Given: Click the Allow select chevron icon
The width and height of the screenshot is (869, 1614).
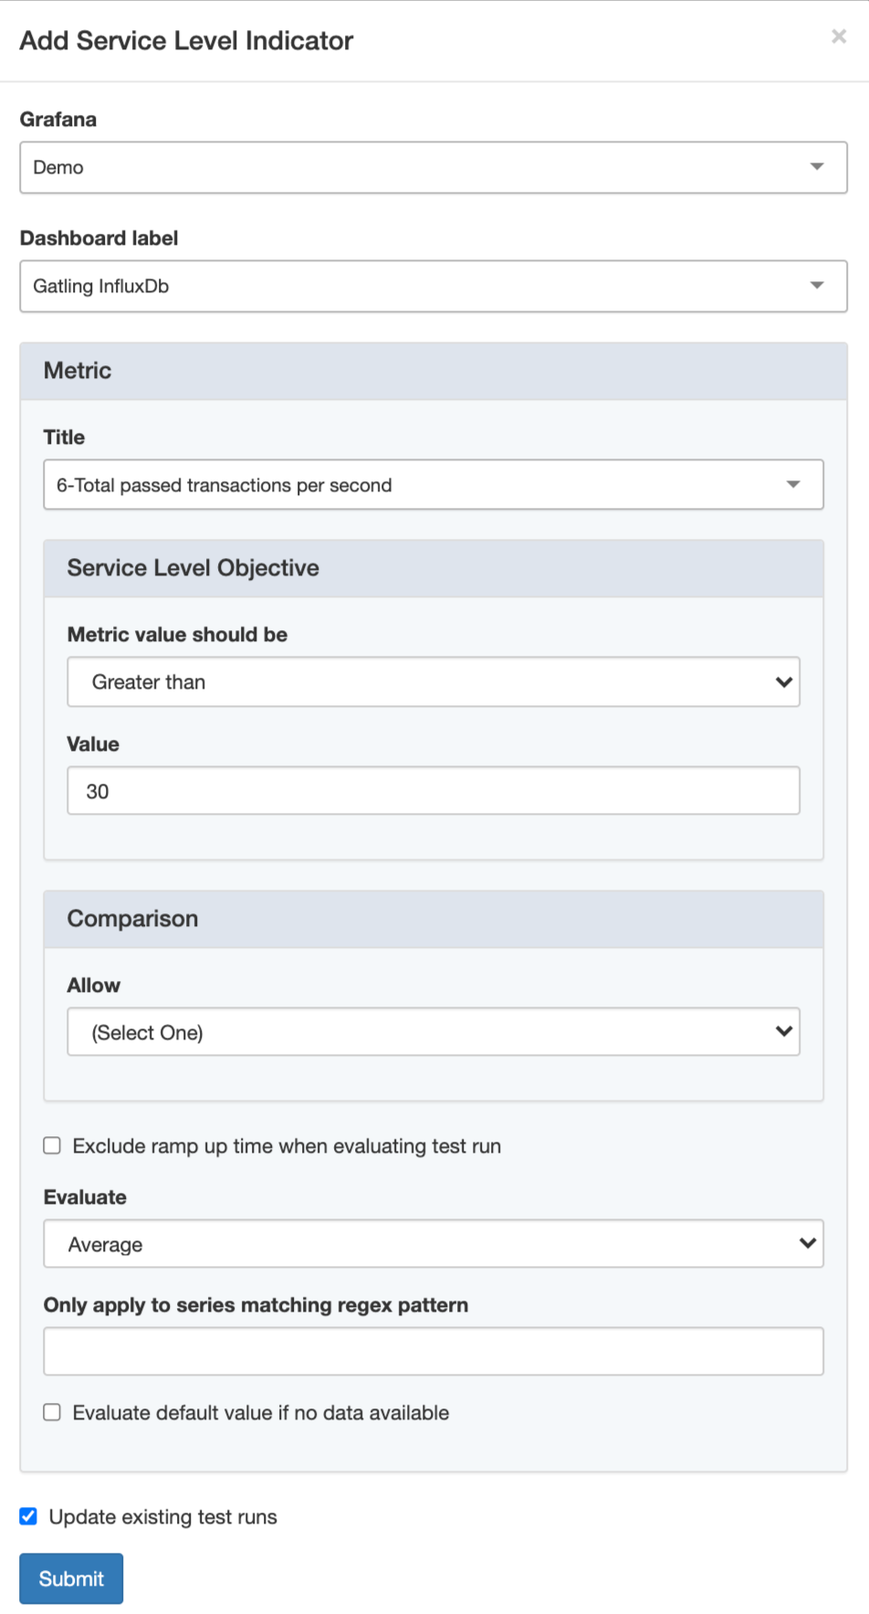Looking at the screenshot, I should [783, 1031].
